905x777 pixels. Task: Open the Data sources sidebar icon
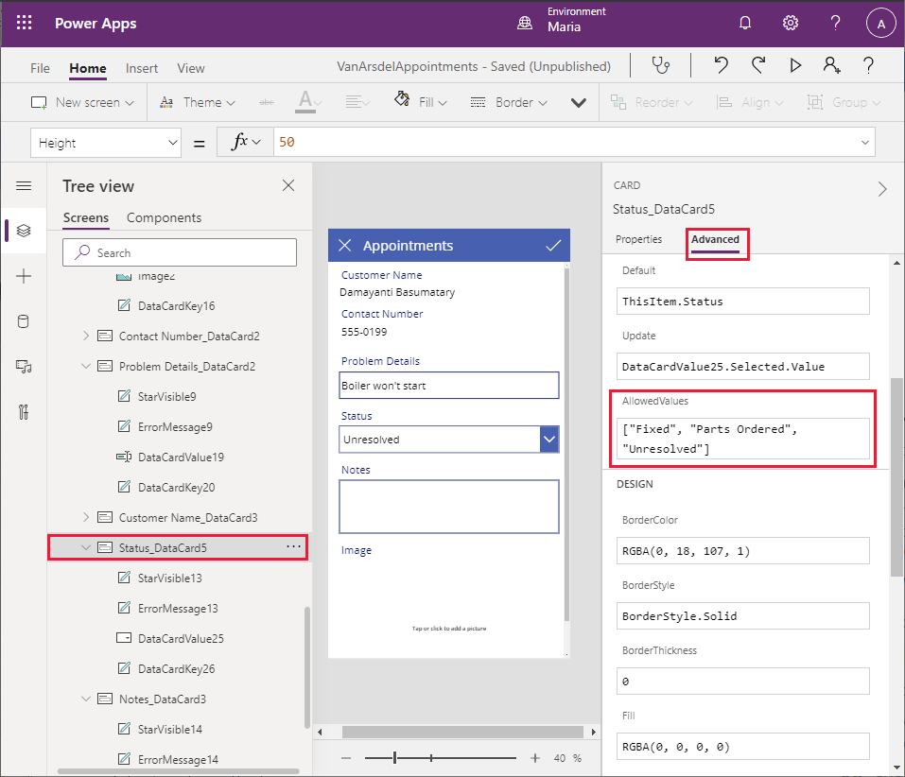click(x=24, y=321)
